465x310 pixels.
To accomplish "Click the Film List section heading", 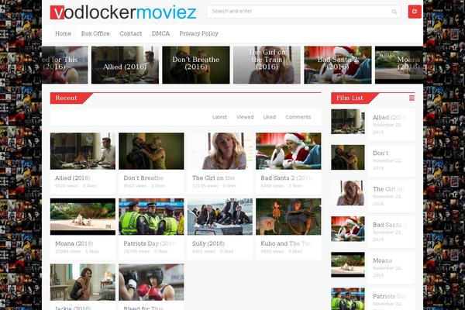I will coord(350,98).
